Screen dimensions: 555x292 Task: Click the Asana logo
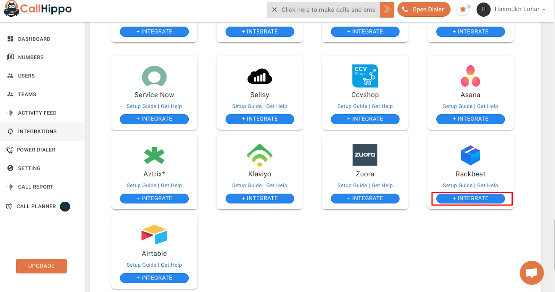470,76
